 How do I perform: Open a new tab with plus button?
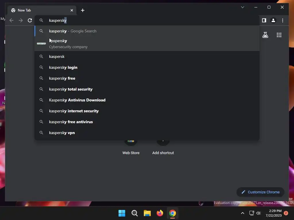(83, 10)
